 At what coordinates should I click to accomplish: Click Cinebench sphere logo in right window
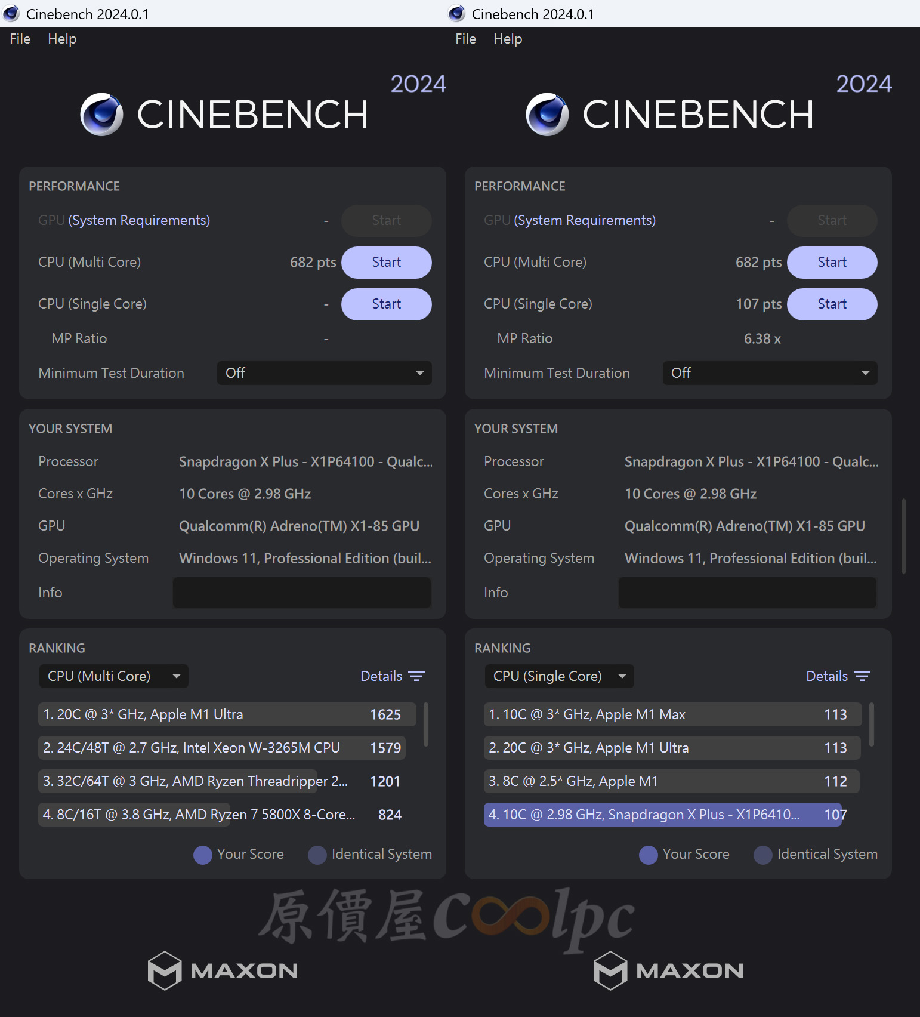(x=548, y=114)
